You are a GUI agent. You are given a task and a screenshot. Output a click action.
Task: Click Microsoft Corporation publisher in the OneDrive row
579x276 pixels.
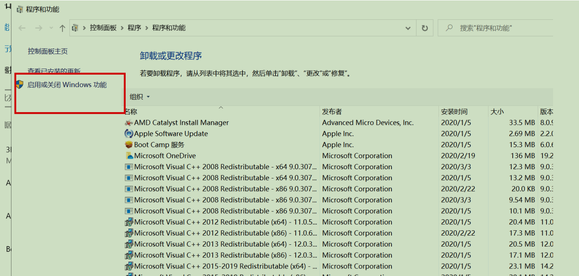357,156
